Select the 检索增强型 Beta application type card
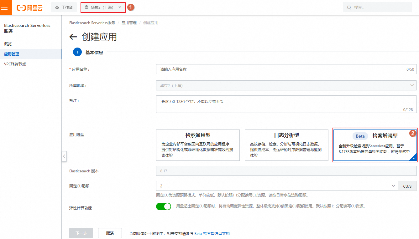Image resolution: width=419 pixels, height=239 pixels. [x=375, y=145]
